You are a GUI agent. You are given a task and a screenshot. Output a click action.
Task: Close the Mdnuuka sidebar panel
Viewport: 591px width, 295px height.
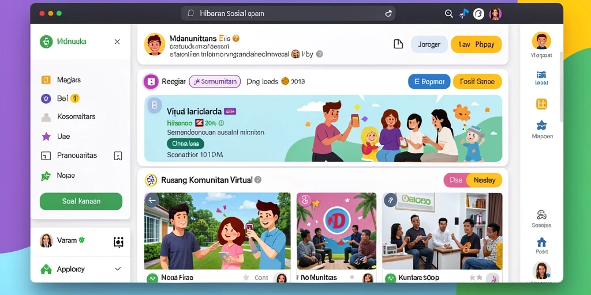tap(117, 41)
